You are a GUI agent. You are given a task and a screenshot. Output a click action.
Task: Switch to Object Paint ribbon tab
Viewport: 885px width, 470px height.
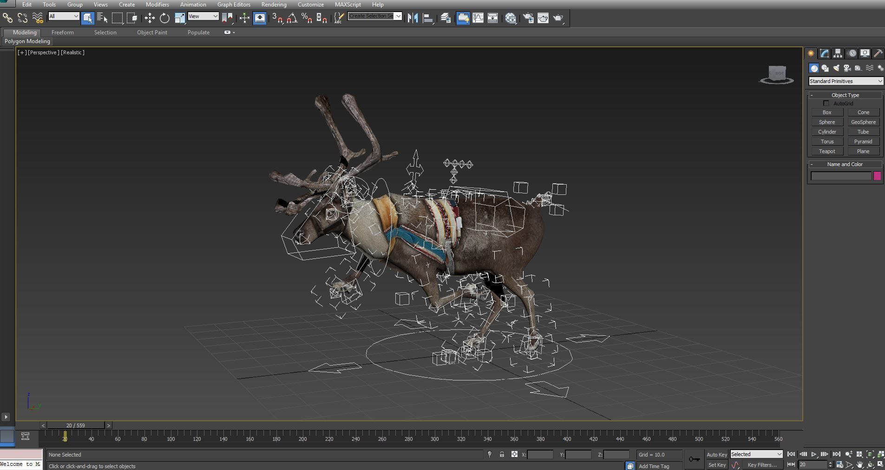(152, 32)
